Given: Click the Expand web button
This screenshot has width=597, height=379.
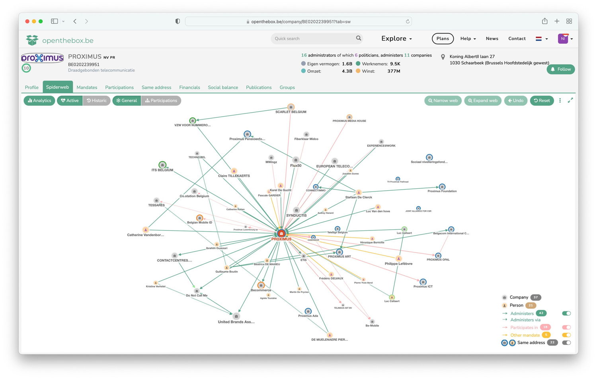Looking at the screenshot, I should (x=483, y=101).
